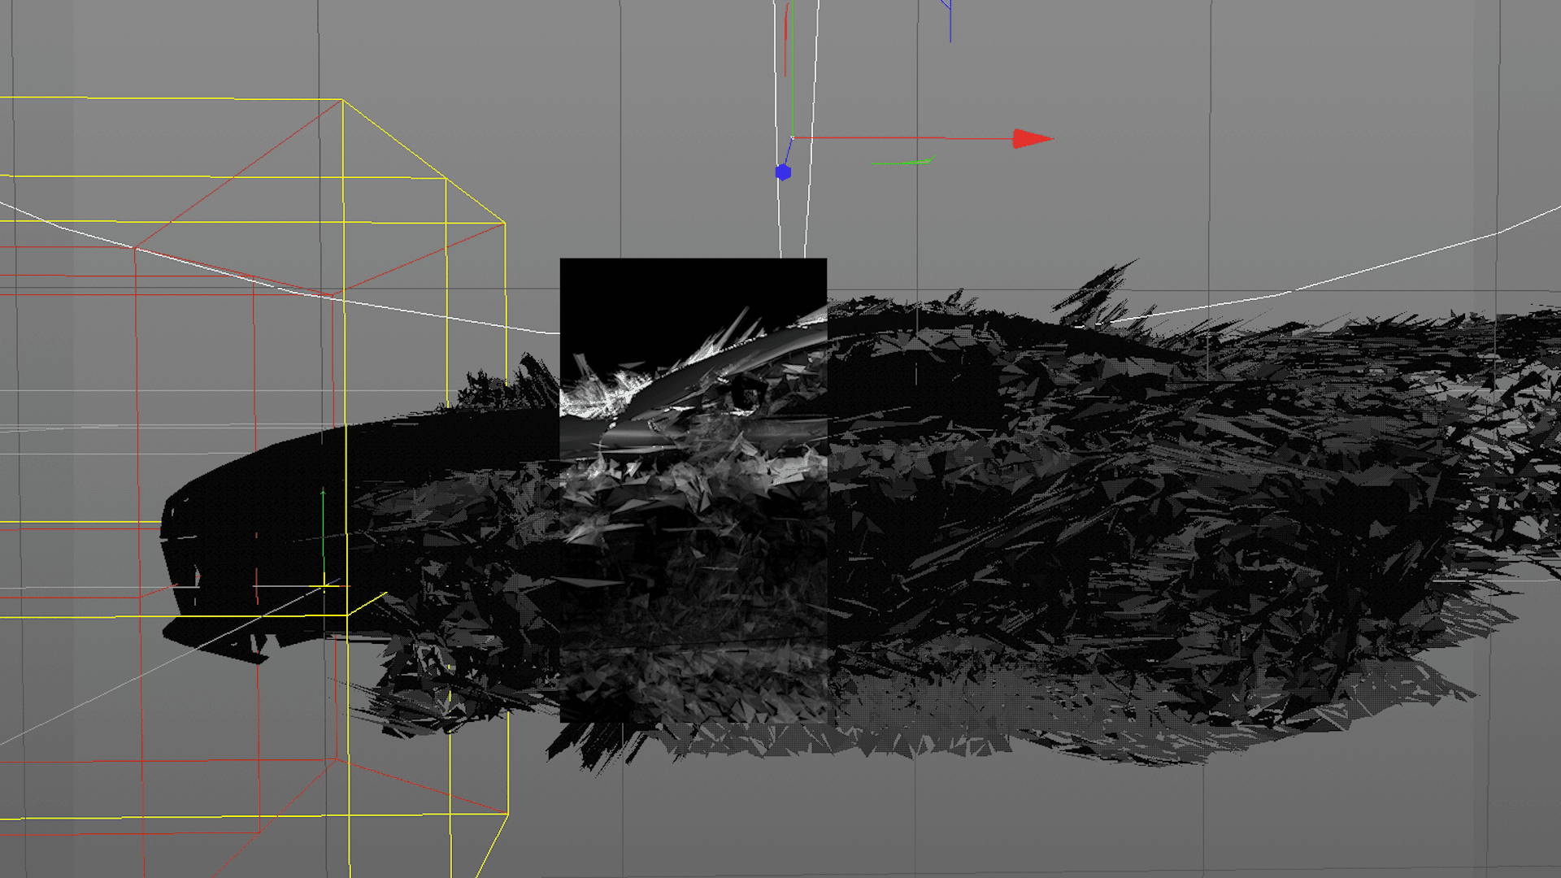Click center of the black render preview region
Image resolution: width=1561 pixels, height=878 pixels.
693,490
